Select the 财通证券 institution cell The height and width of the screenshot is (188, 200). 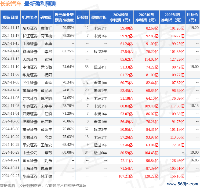click(x=30, y=52)
